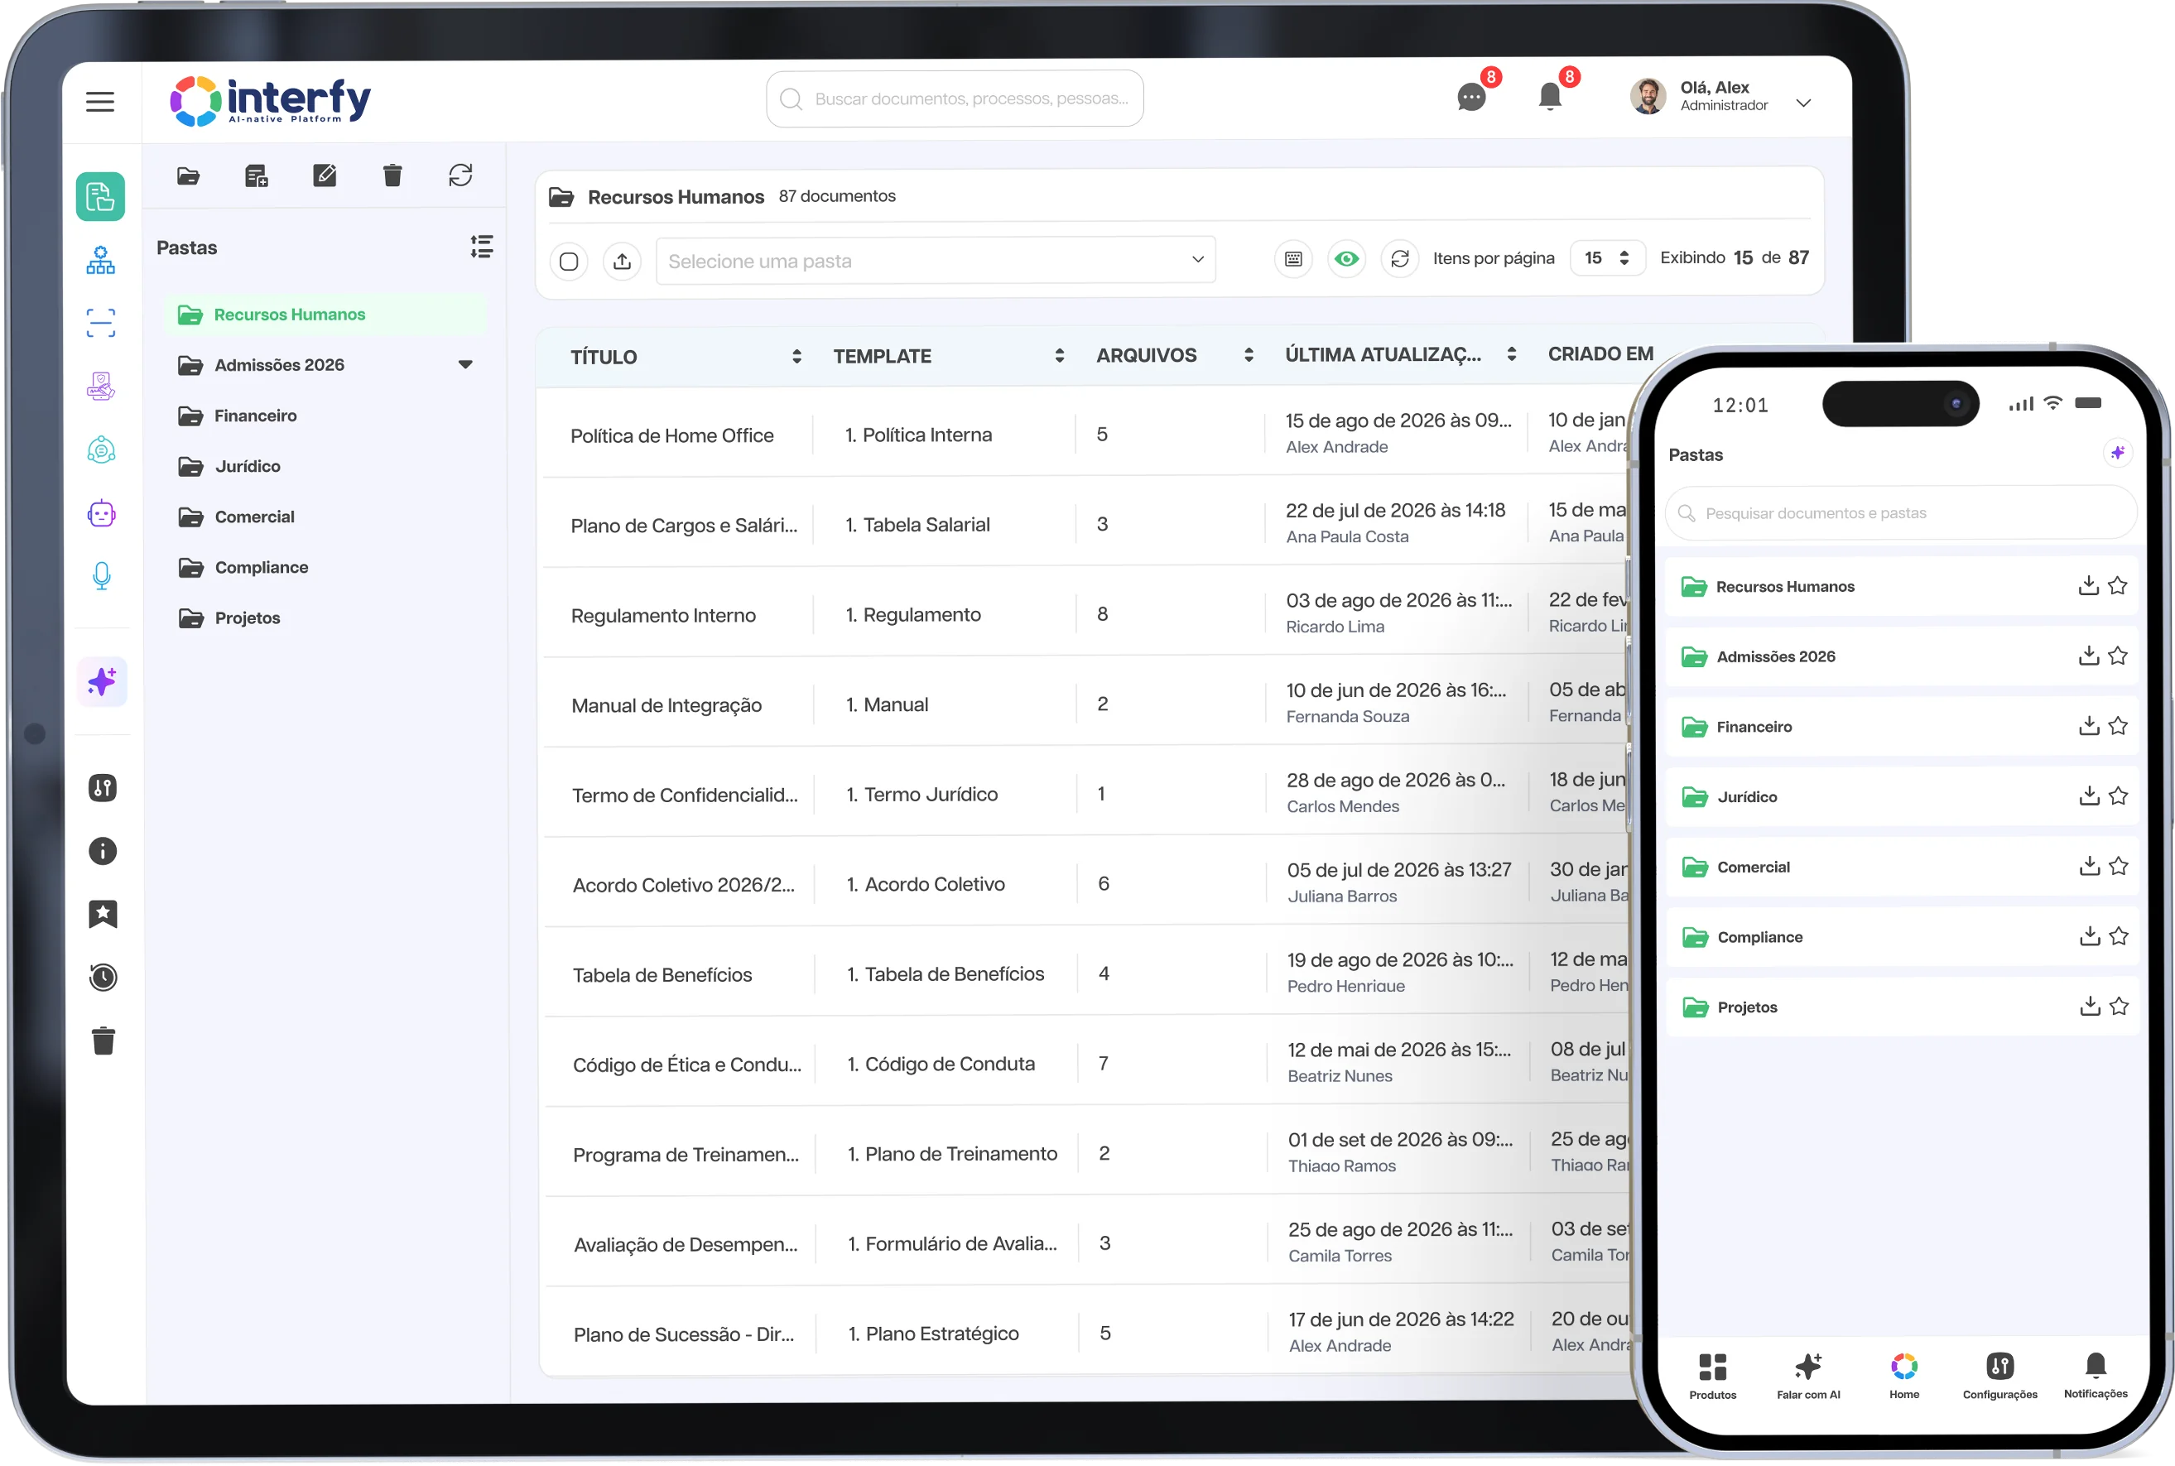Open the Falar com AI tab on phone
The image size is (2175, 1466).
pos(1807,1377)
